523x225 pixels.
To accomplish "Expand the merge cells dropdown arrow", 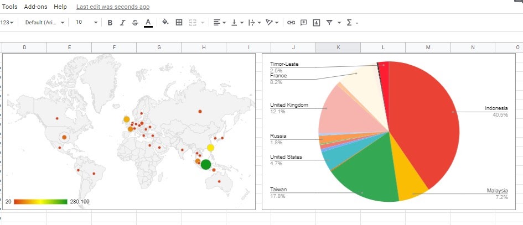I will 203,23.
